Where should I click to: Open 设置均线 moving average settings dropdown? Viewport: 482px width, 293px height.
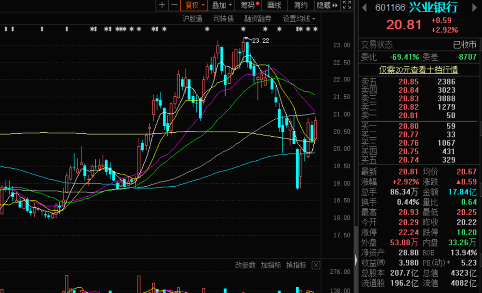click(299, 19)
